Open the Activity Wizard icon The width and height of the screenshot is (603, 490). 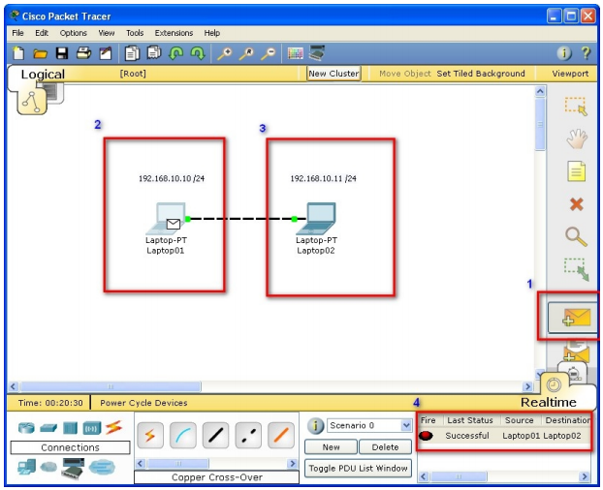click(x=106, y=53)
